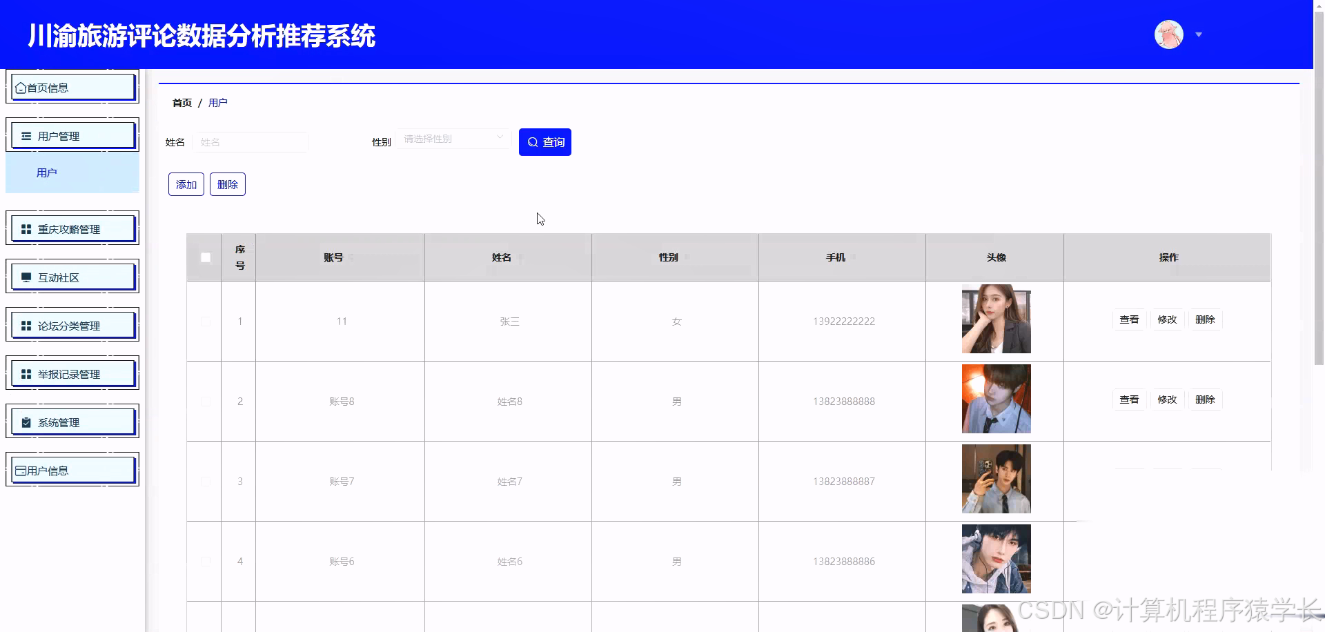
Task: Select the 用户 submenu item
Action: 72,172
